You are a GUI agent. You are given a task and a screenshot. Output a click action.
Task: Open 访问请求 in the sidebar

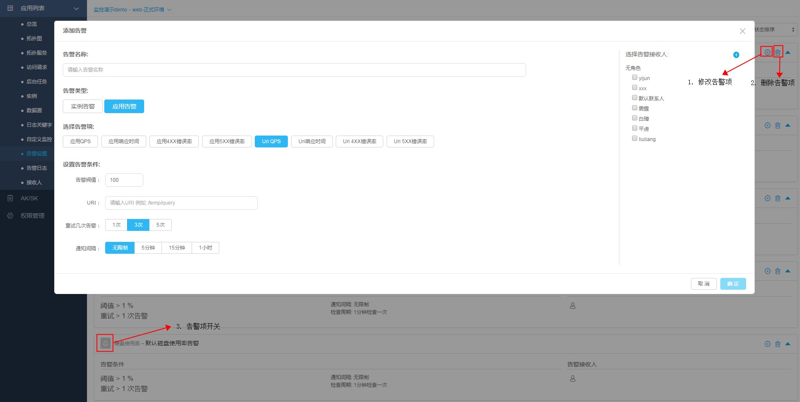pos(37,67)
